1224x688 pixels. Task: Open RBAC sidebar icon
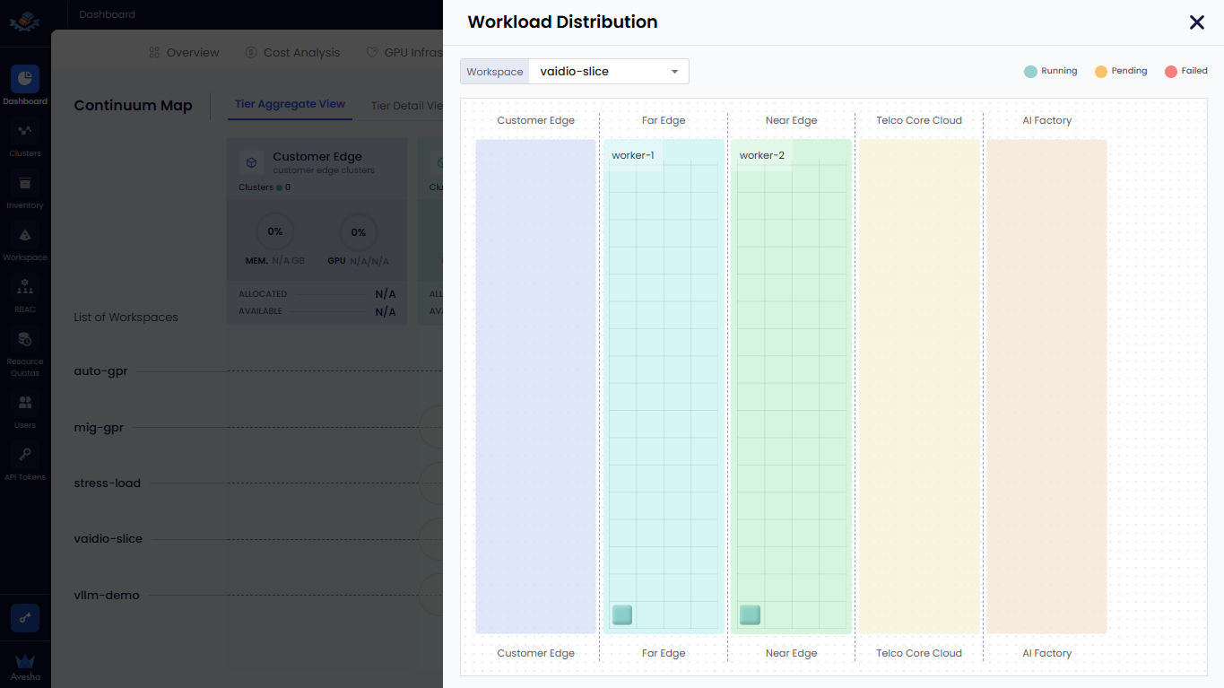25,289
